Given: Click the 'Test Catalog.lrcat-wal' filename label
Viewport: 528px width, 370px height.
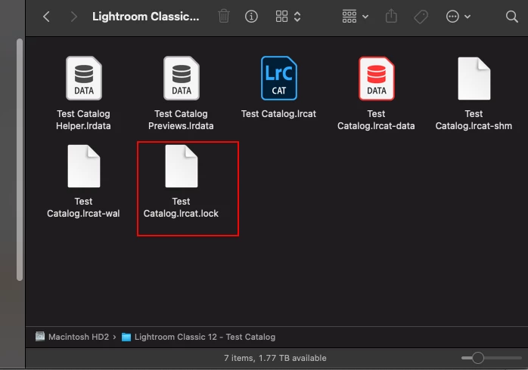Looking at the screenshot, I should [x=83, y=208].
